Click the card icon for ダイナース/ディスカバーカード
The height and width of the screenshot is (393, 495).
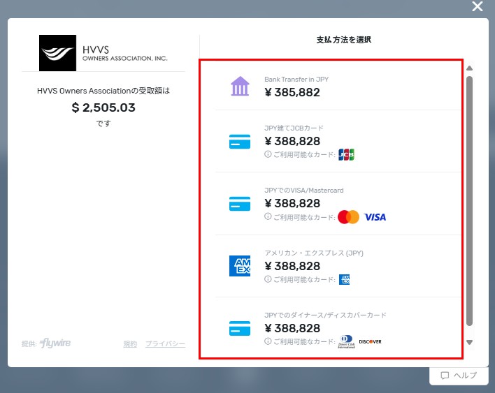(240, 328)
